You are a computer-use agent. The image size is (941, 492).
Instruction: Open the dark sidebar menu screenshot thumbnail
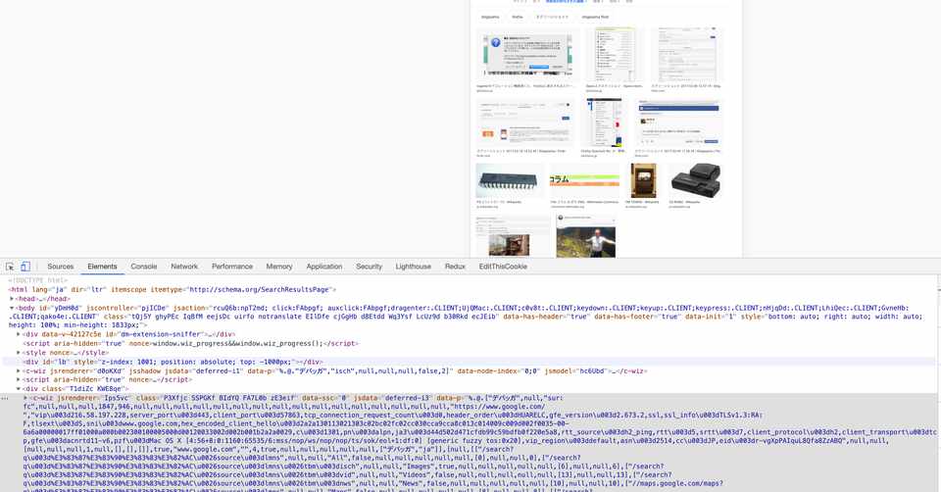pyautogui.click(x=605, y=123)
